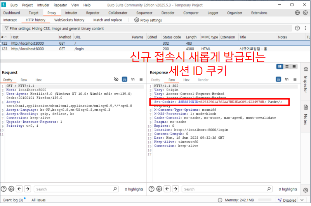The height and width of the screenshot is (206, 311).
Task: Switch to the Repeater tab
Action: coord(93,13)
